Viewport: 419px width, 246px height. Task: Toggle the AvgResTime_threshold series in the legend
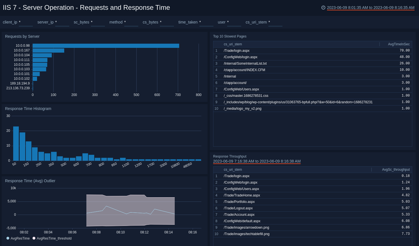click(54, 238)
